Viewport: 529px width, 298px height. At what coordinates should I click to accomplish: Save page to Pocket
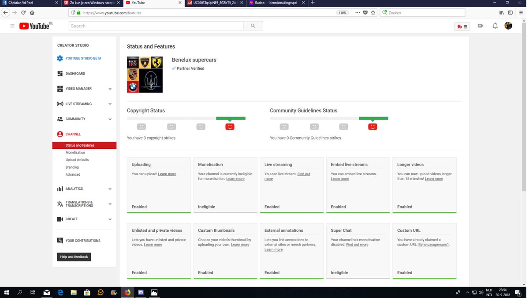(365, 13)
